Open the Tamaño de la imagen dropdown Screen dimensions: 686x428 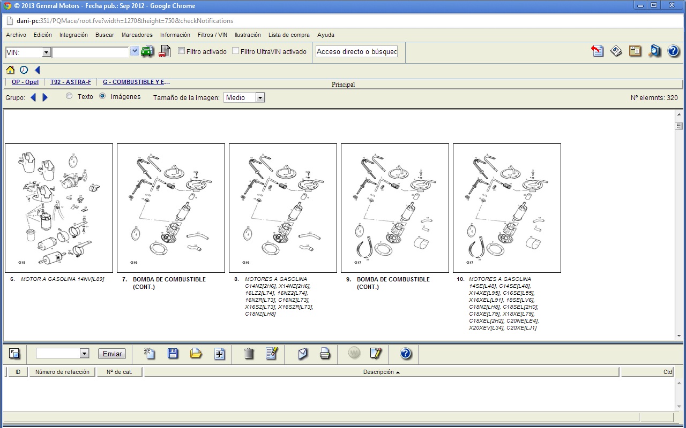point(260,97)
